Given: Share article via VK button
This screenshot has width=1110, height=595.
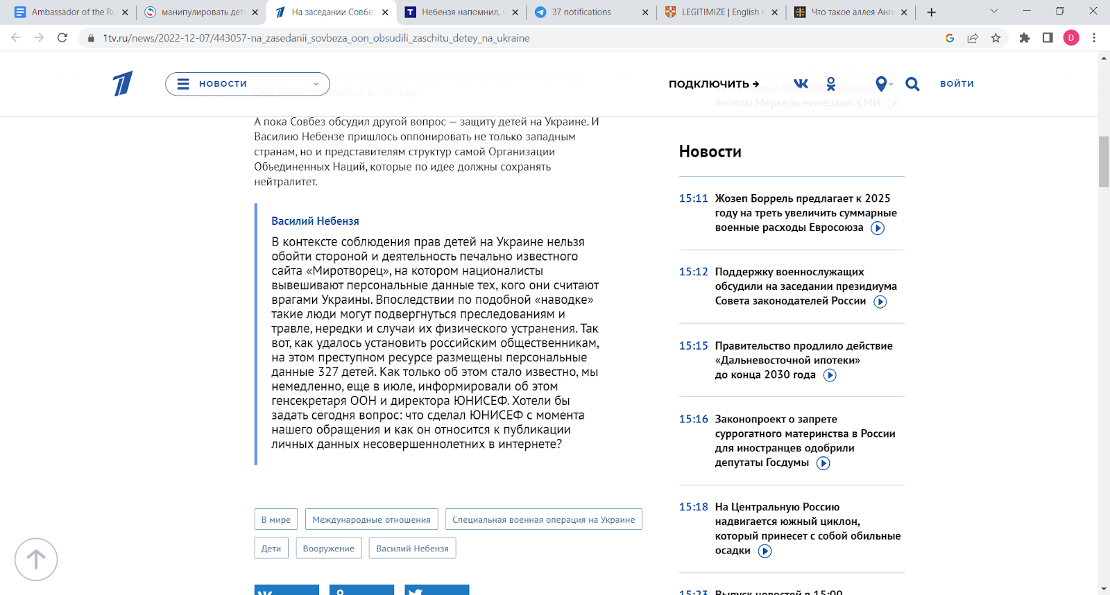Looking at the screenshot, I should pos(287,590).
